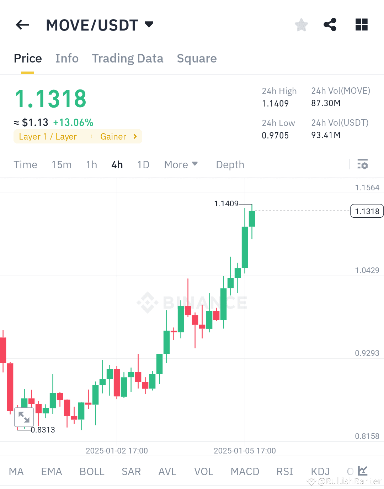Toggle the VOL indicator on the chart
Viewport: 384px width, 489px height.
203,471
